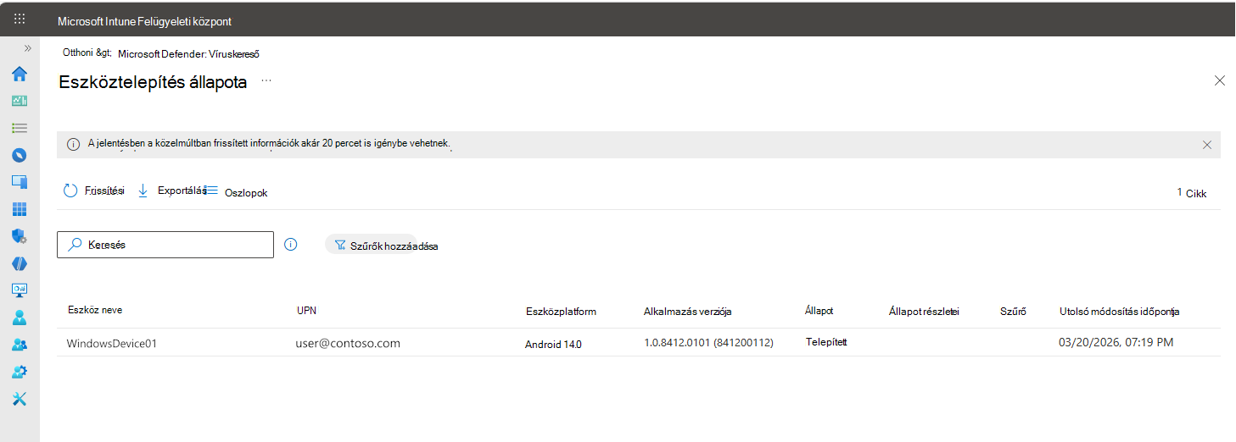Open the Oszlopok column chooser

[238, 192]
